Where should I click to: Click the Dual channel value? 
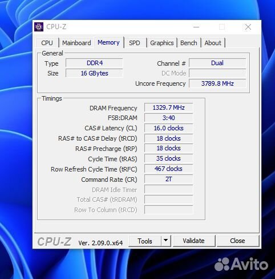pyautogui.click(x=217, y=63)
